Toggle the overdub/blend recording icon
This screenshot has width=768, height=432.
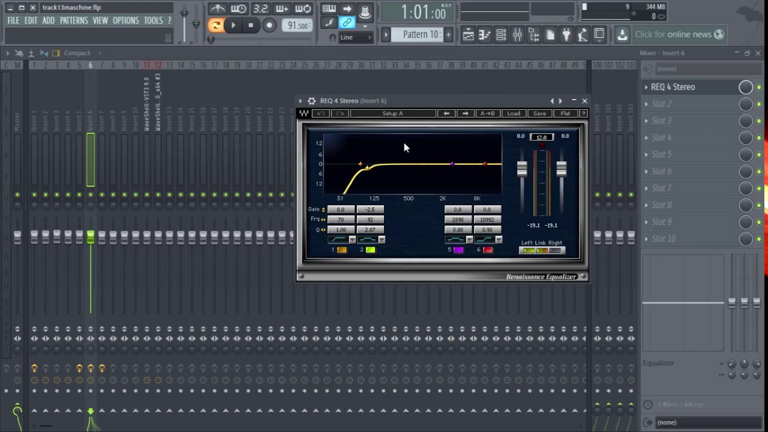pyautogui.click(x=282, y=9)
